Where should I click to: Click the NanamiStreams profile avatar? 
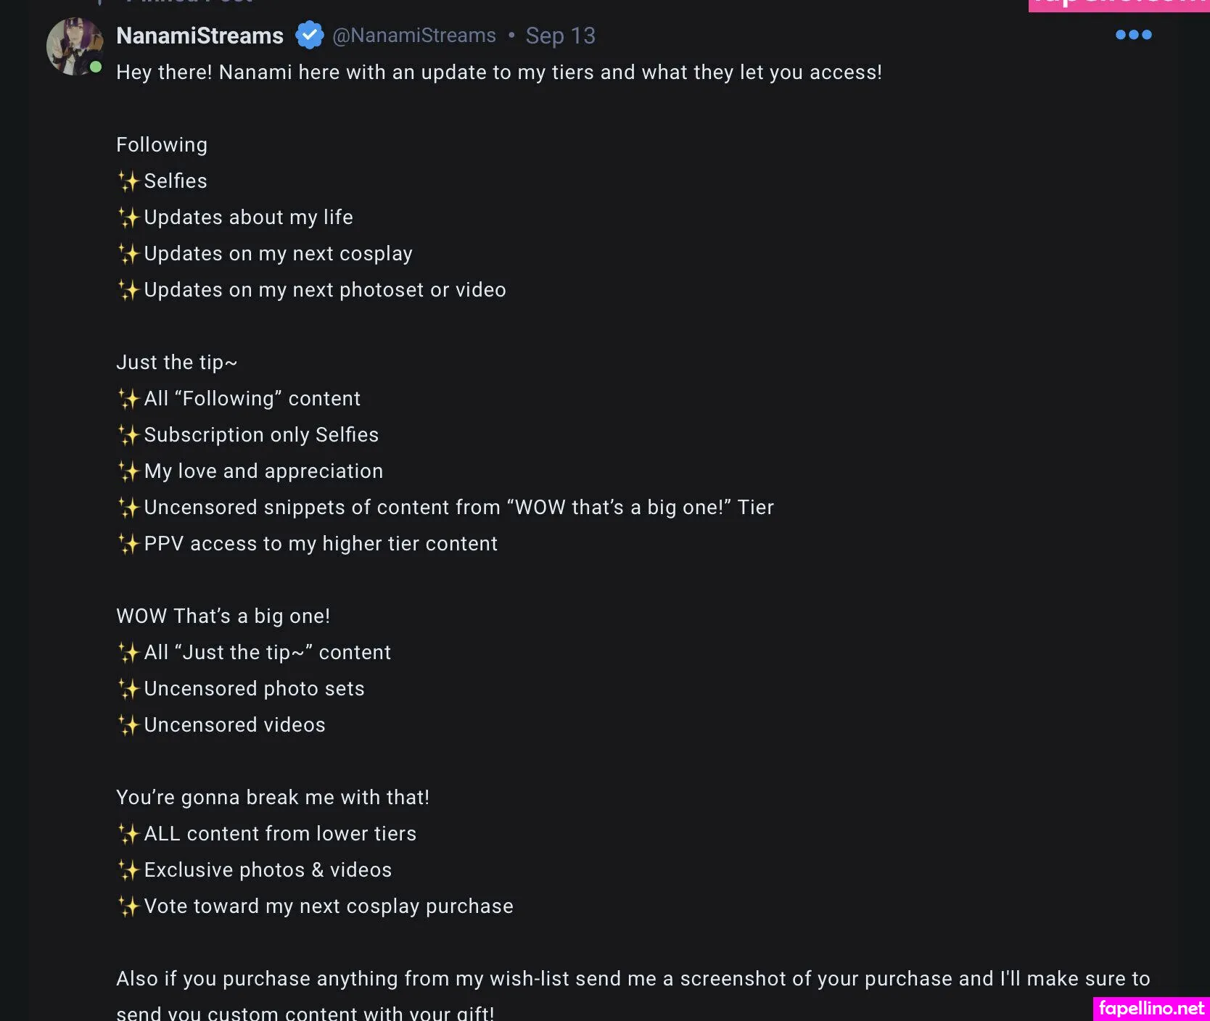[x=74, y=46]
